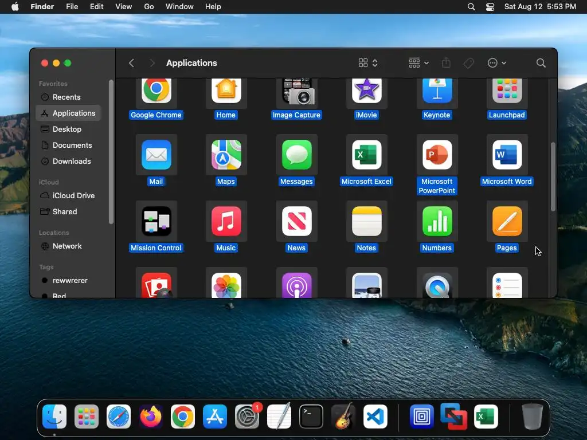Viewport: 587px width, 440px height.
Task: Click the Finder window search icon
Action: (x=541, y=63)
